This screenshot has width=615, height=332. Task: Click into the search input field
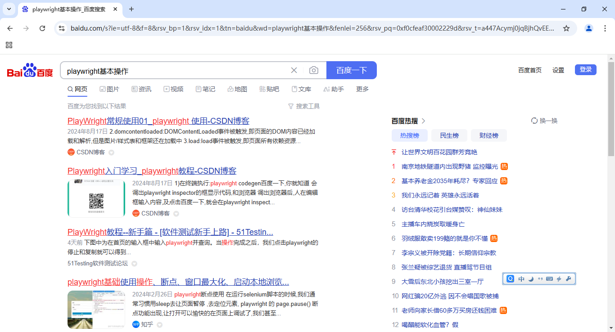tap(176, 71)
